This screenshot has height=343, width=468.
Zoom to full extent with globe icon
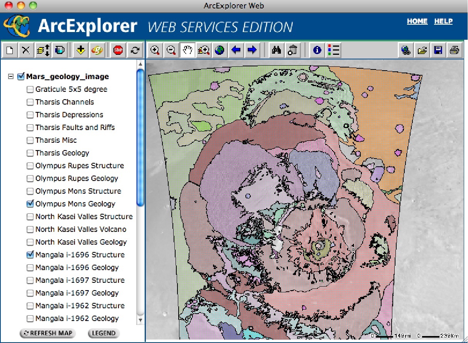pos(220,50)
